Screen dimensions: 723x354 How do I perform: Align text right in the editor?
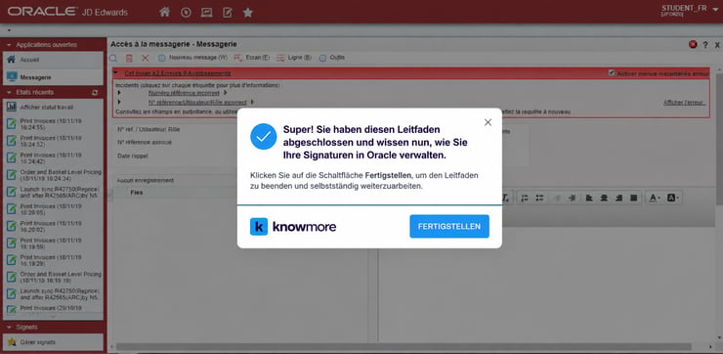click(x=618, y=198)
